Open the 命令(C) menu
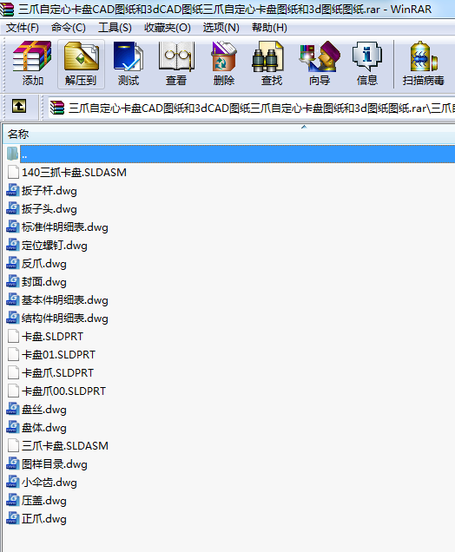Viewport: 455px width, 552px height. click(69, 28)
